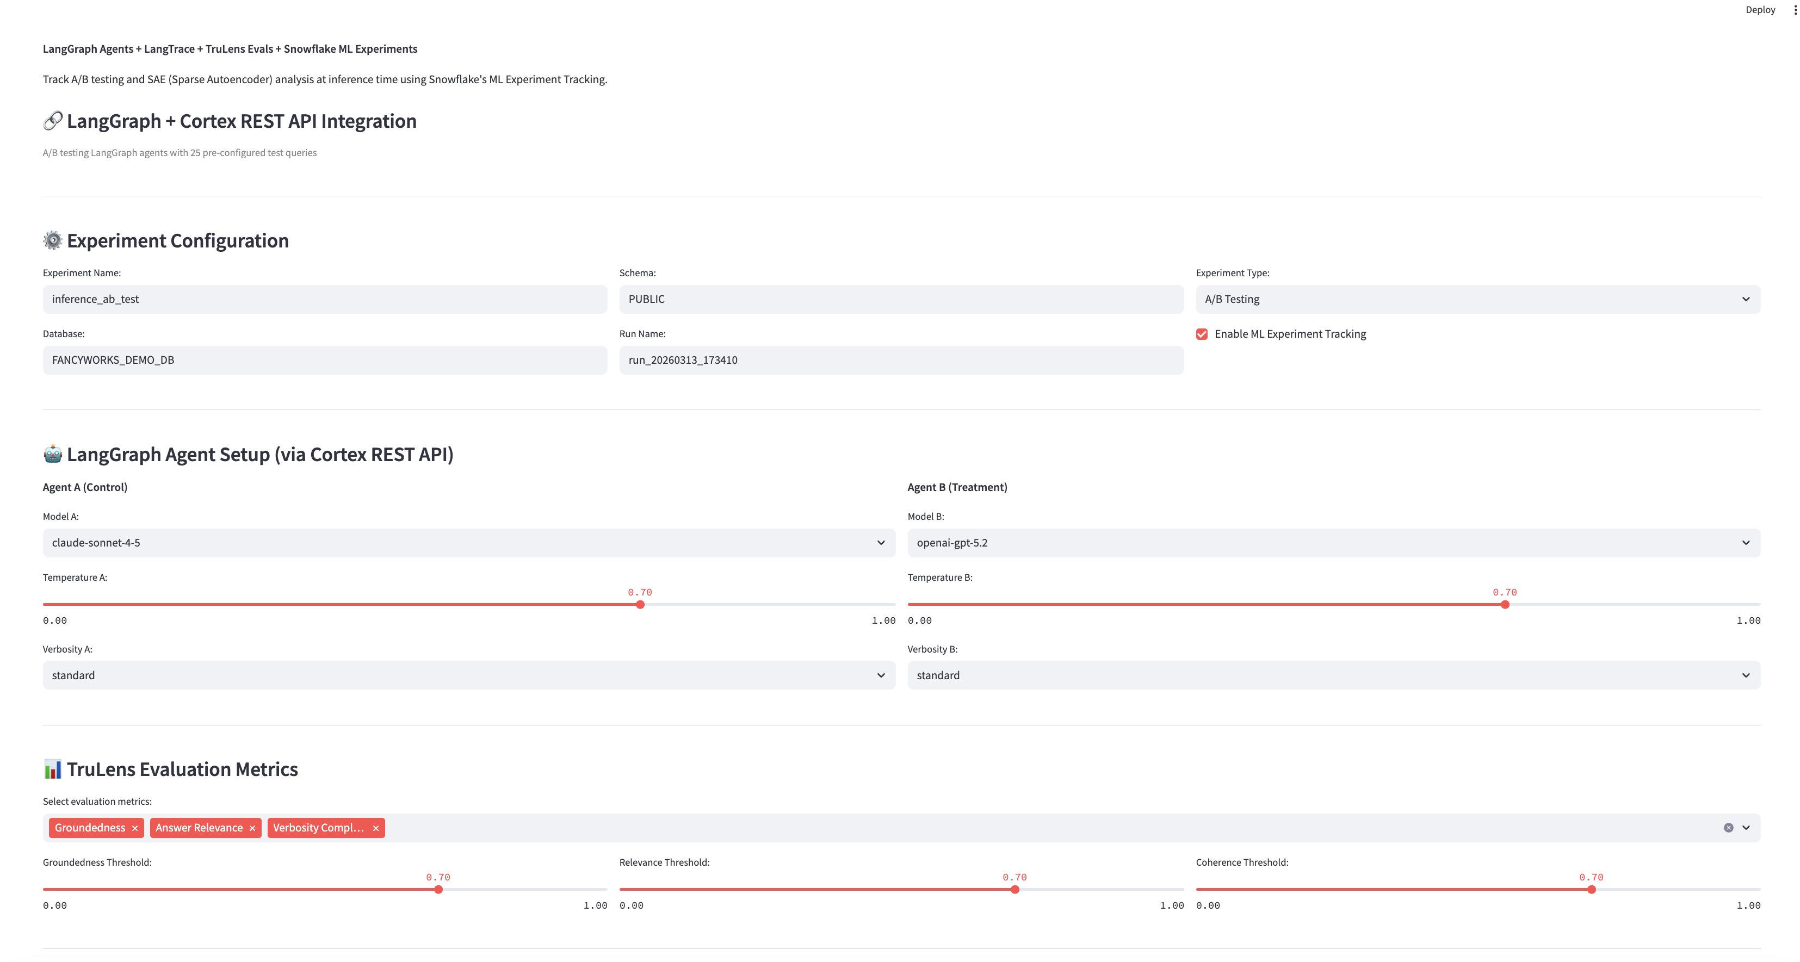Click the Database input field

tap(324, 360)
